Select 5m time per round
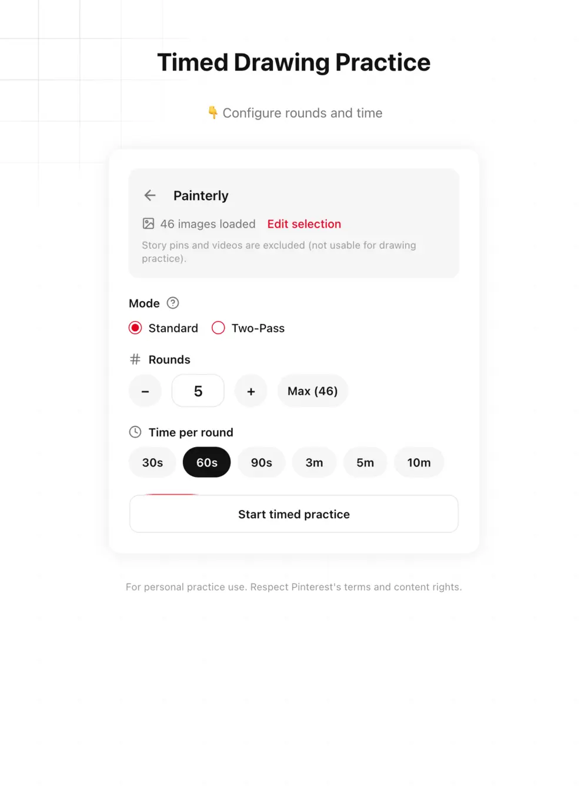The width and height of the screenshot is (588, 810). click(x=365, y=462)
